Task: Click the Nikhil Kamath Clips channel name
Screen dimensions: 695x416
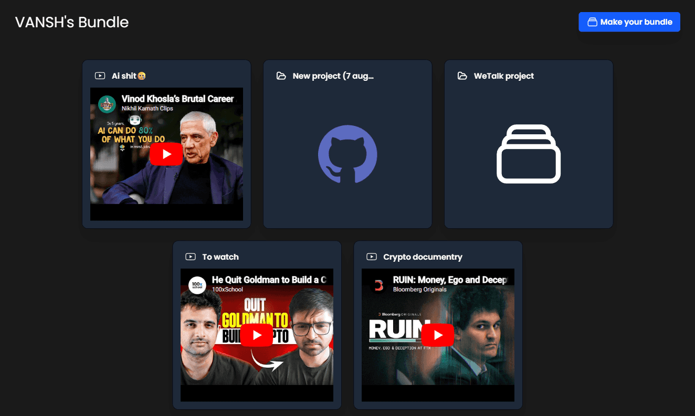Action: pos(148,109)
